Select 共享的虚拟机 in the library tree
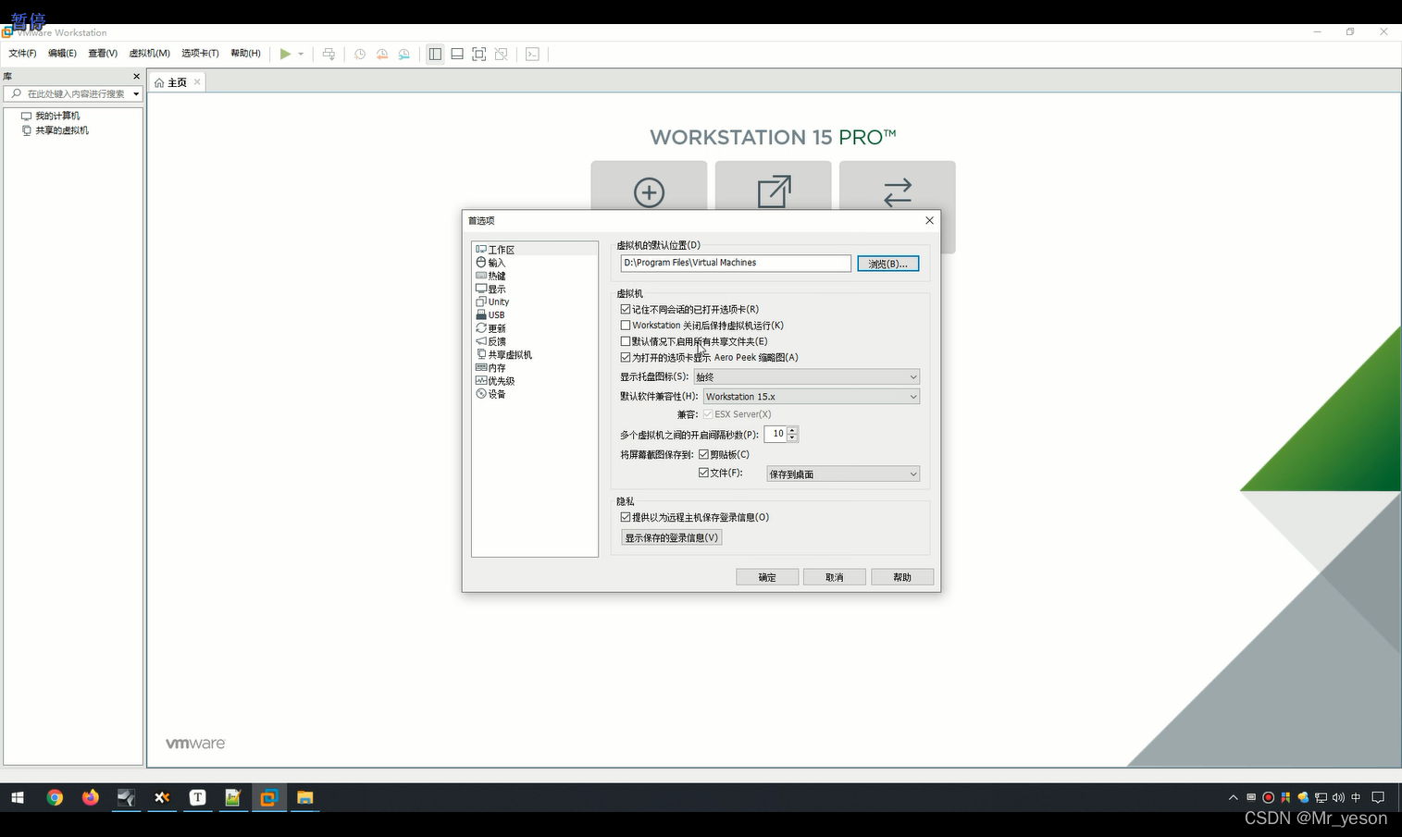1402x837 pixels. point(62,130)
